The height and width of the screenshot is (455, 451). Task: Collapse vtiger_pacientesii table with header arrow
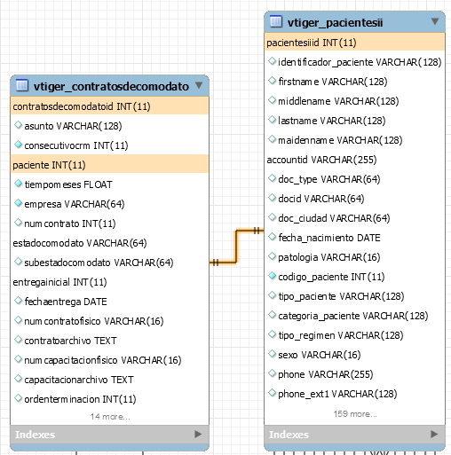[x=435, y=21]
